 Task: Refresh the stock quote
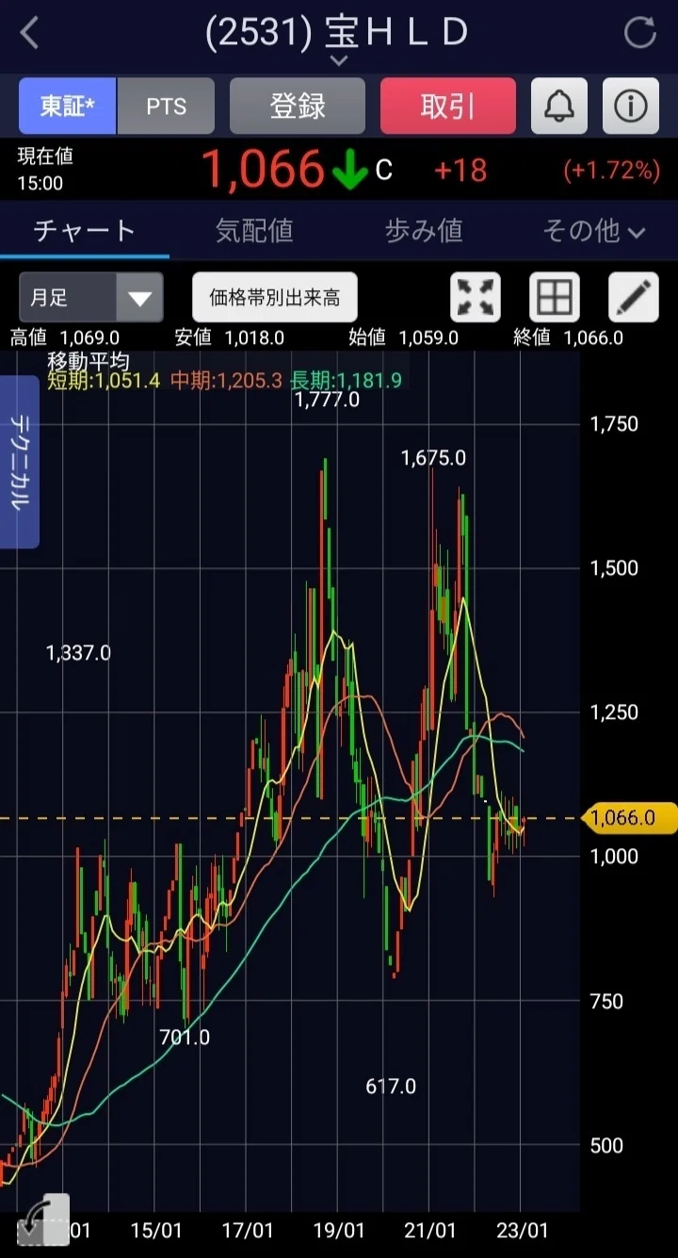[640, 34]
